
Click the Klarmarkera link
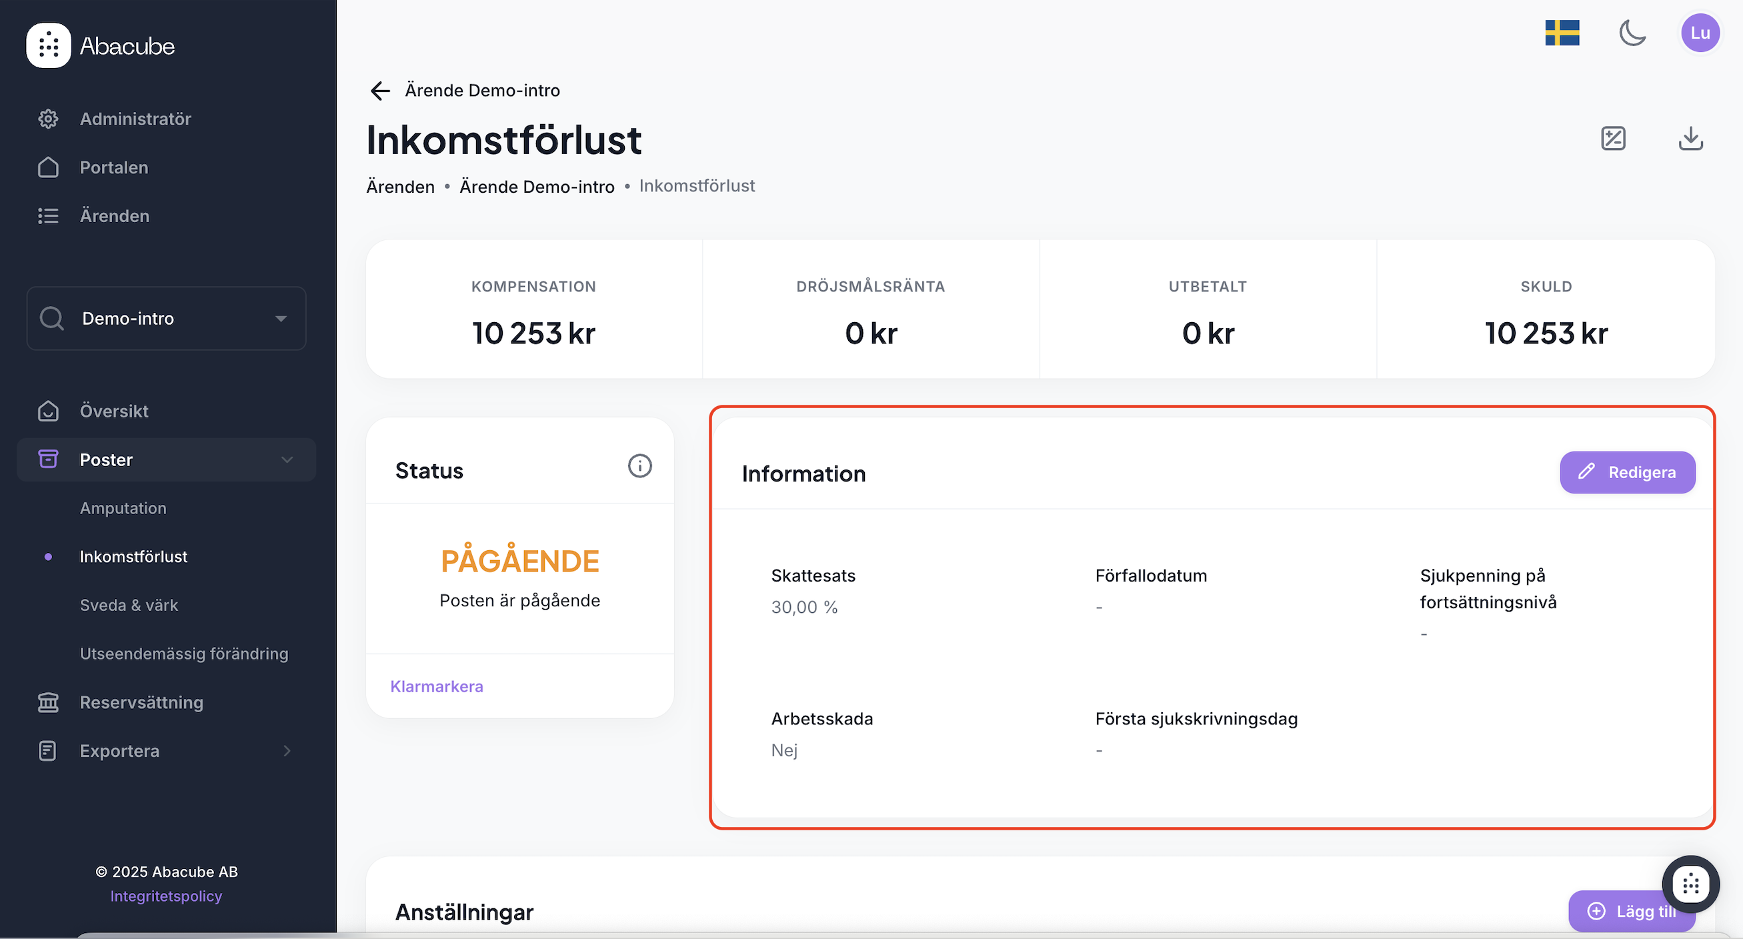coord(437,687)
